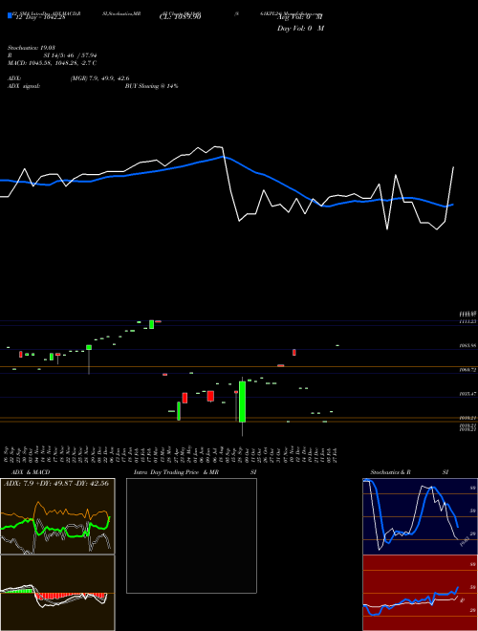Click the ADX +DY -DY header text
The height and width of the screenshot is (631, 478).
(56, 484)
